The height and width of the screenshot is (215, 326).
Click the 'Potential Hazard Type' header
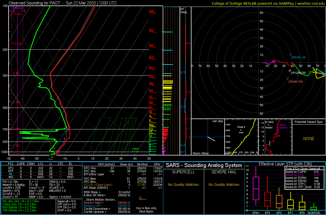(x=309, y=122)
